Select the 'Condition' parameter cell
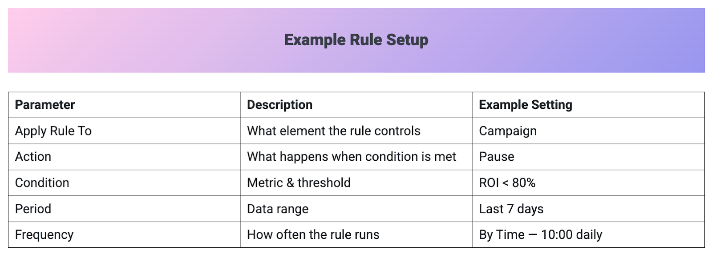Viewport: 712px width, 258px height. (42, 183)
